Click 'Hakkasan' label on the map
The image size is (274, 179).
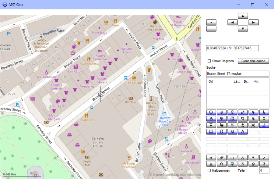pos(86,120)
